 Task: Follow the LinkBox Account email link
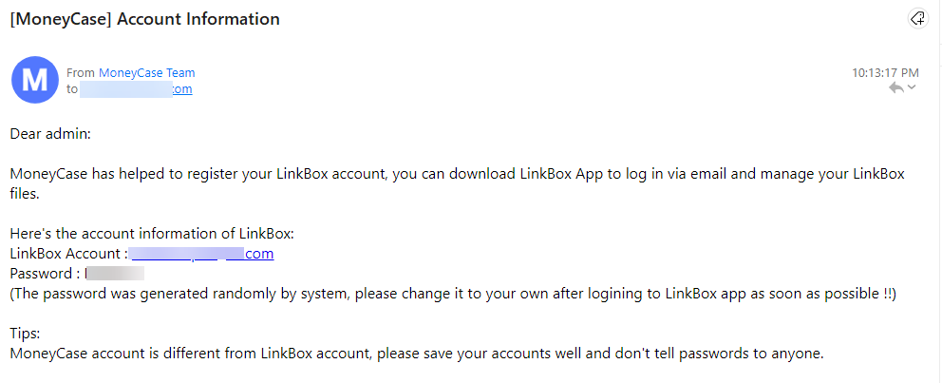(202, 254)
